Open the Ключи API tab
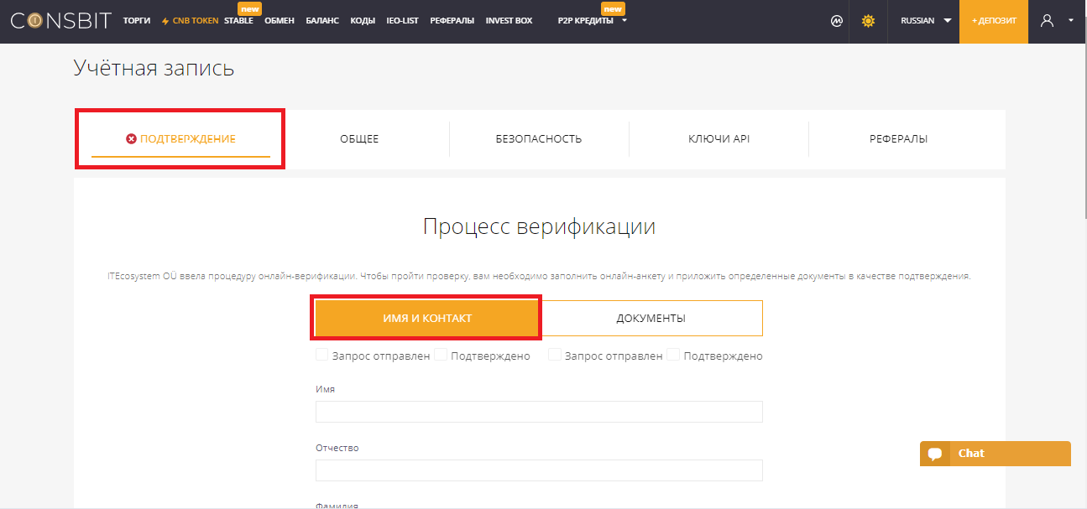 719,139
